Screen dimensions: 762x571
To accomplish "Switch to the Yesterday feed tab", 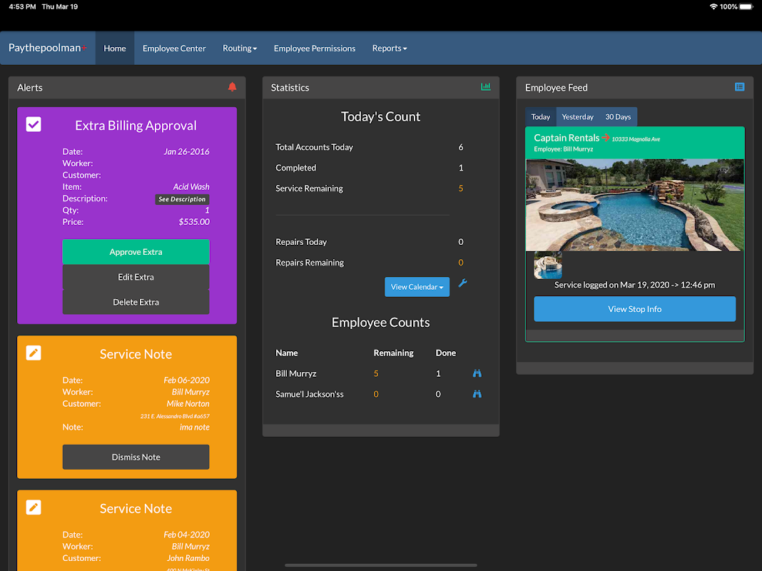I will [x=577, y=117].
